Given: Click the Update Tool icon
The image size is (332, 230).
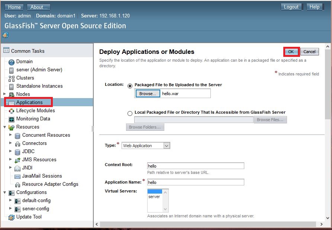Looking at the screenshot, I should (12, 217).
